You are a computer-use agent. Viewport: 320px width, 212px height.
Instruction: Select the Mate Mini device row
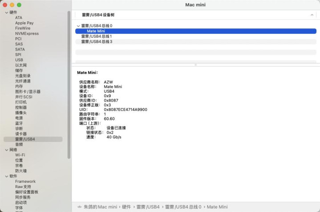pyautogui.click(x=196, y=31)
